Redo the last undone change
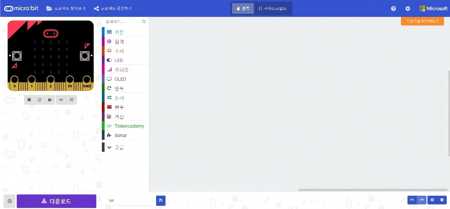Image resolution: width=450 pixels, height=209 pixels. click(x=422, y=200)
